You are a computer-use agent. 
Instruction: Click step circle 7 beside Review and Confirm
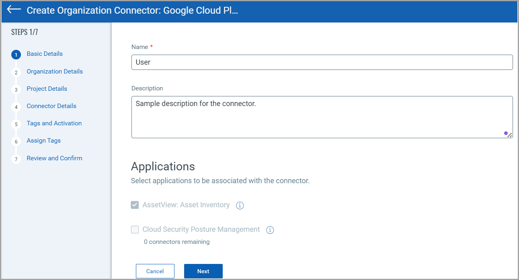click(x=16, y=159)
